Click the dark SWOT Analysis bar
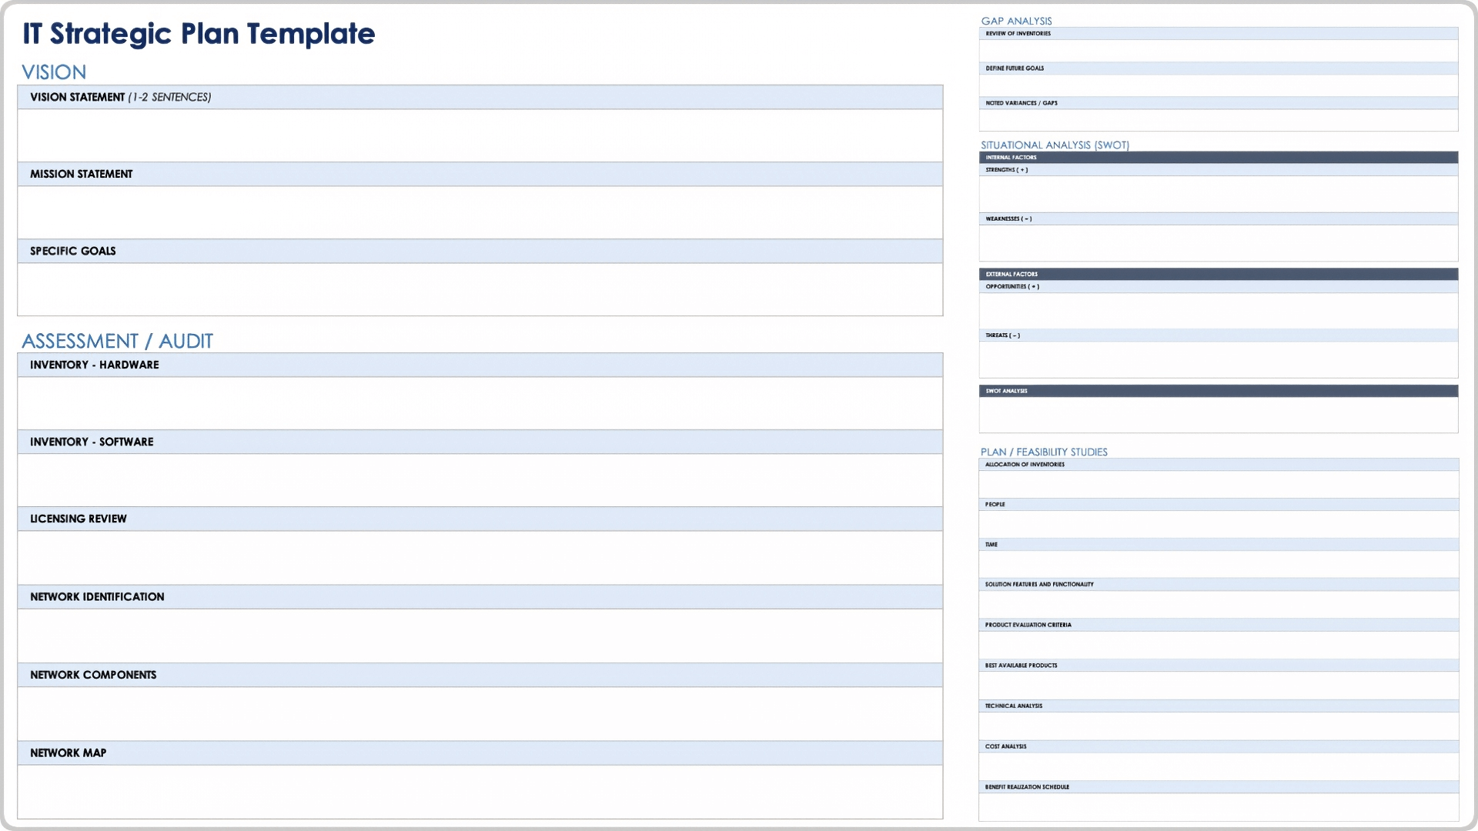1478x831 pixels. point(1219,391)
